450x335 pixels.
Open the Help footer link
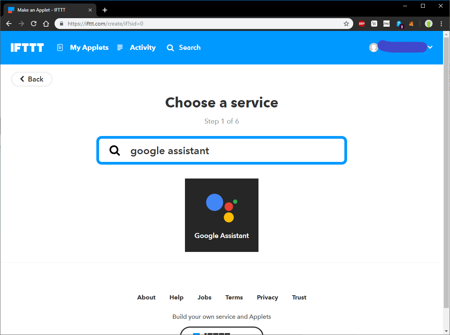click(176, 298)
